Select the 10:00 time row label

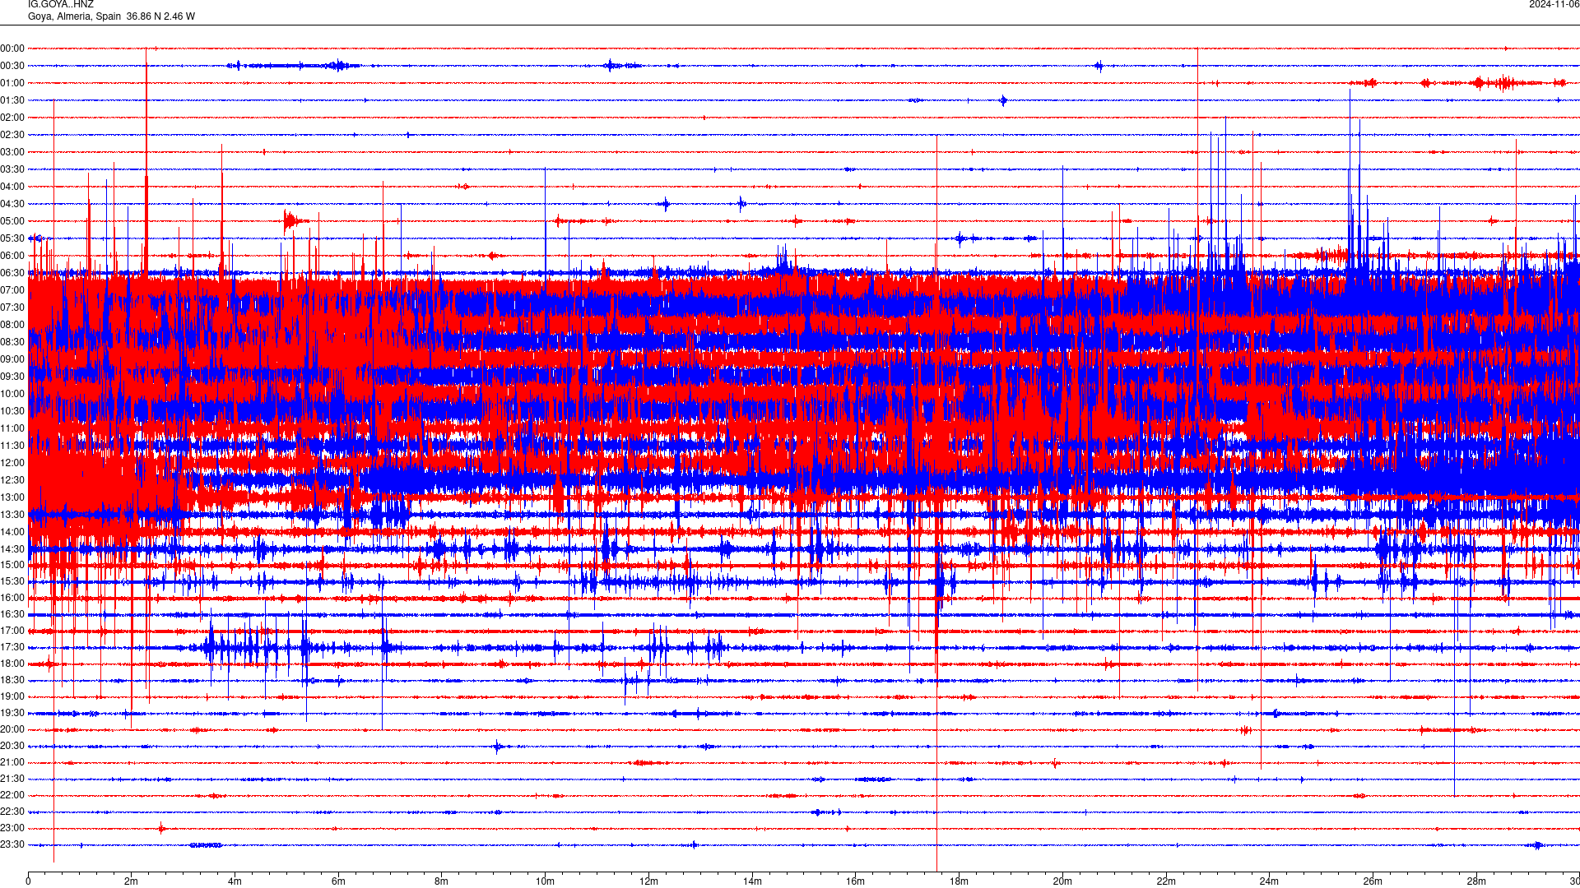point(12,394)
